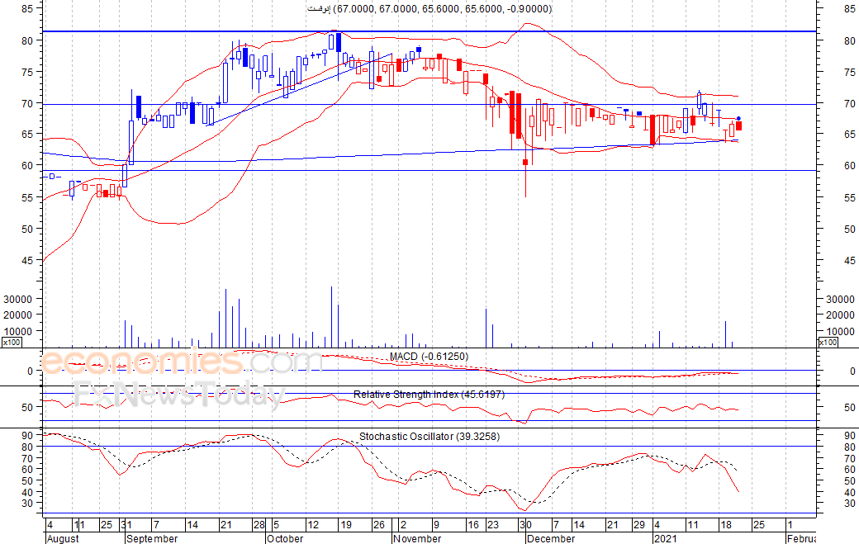Select the 26 date label in October
Image resolution: width=859 pixels, height=544 pixels.
point(379,525)
